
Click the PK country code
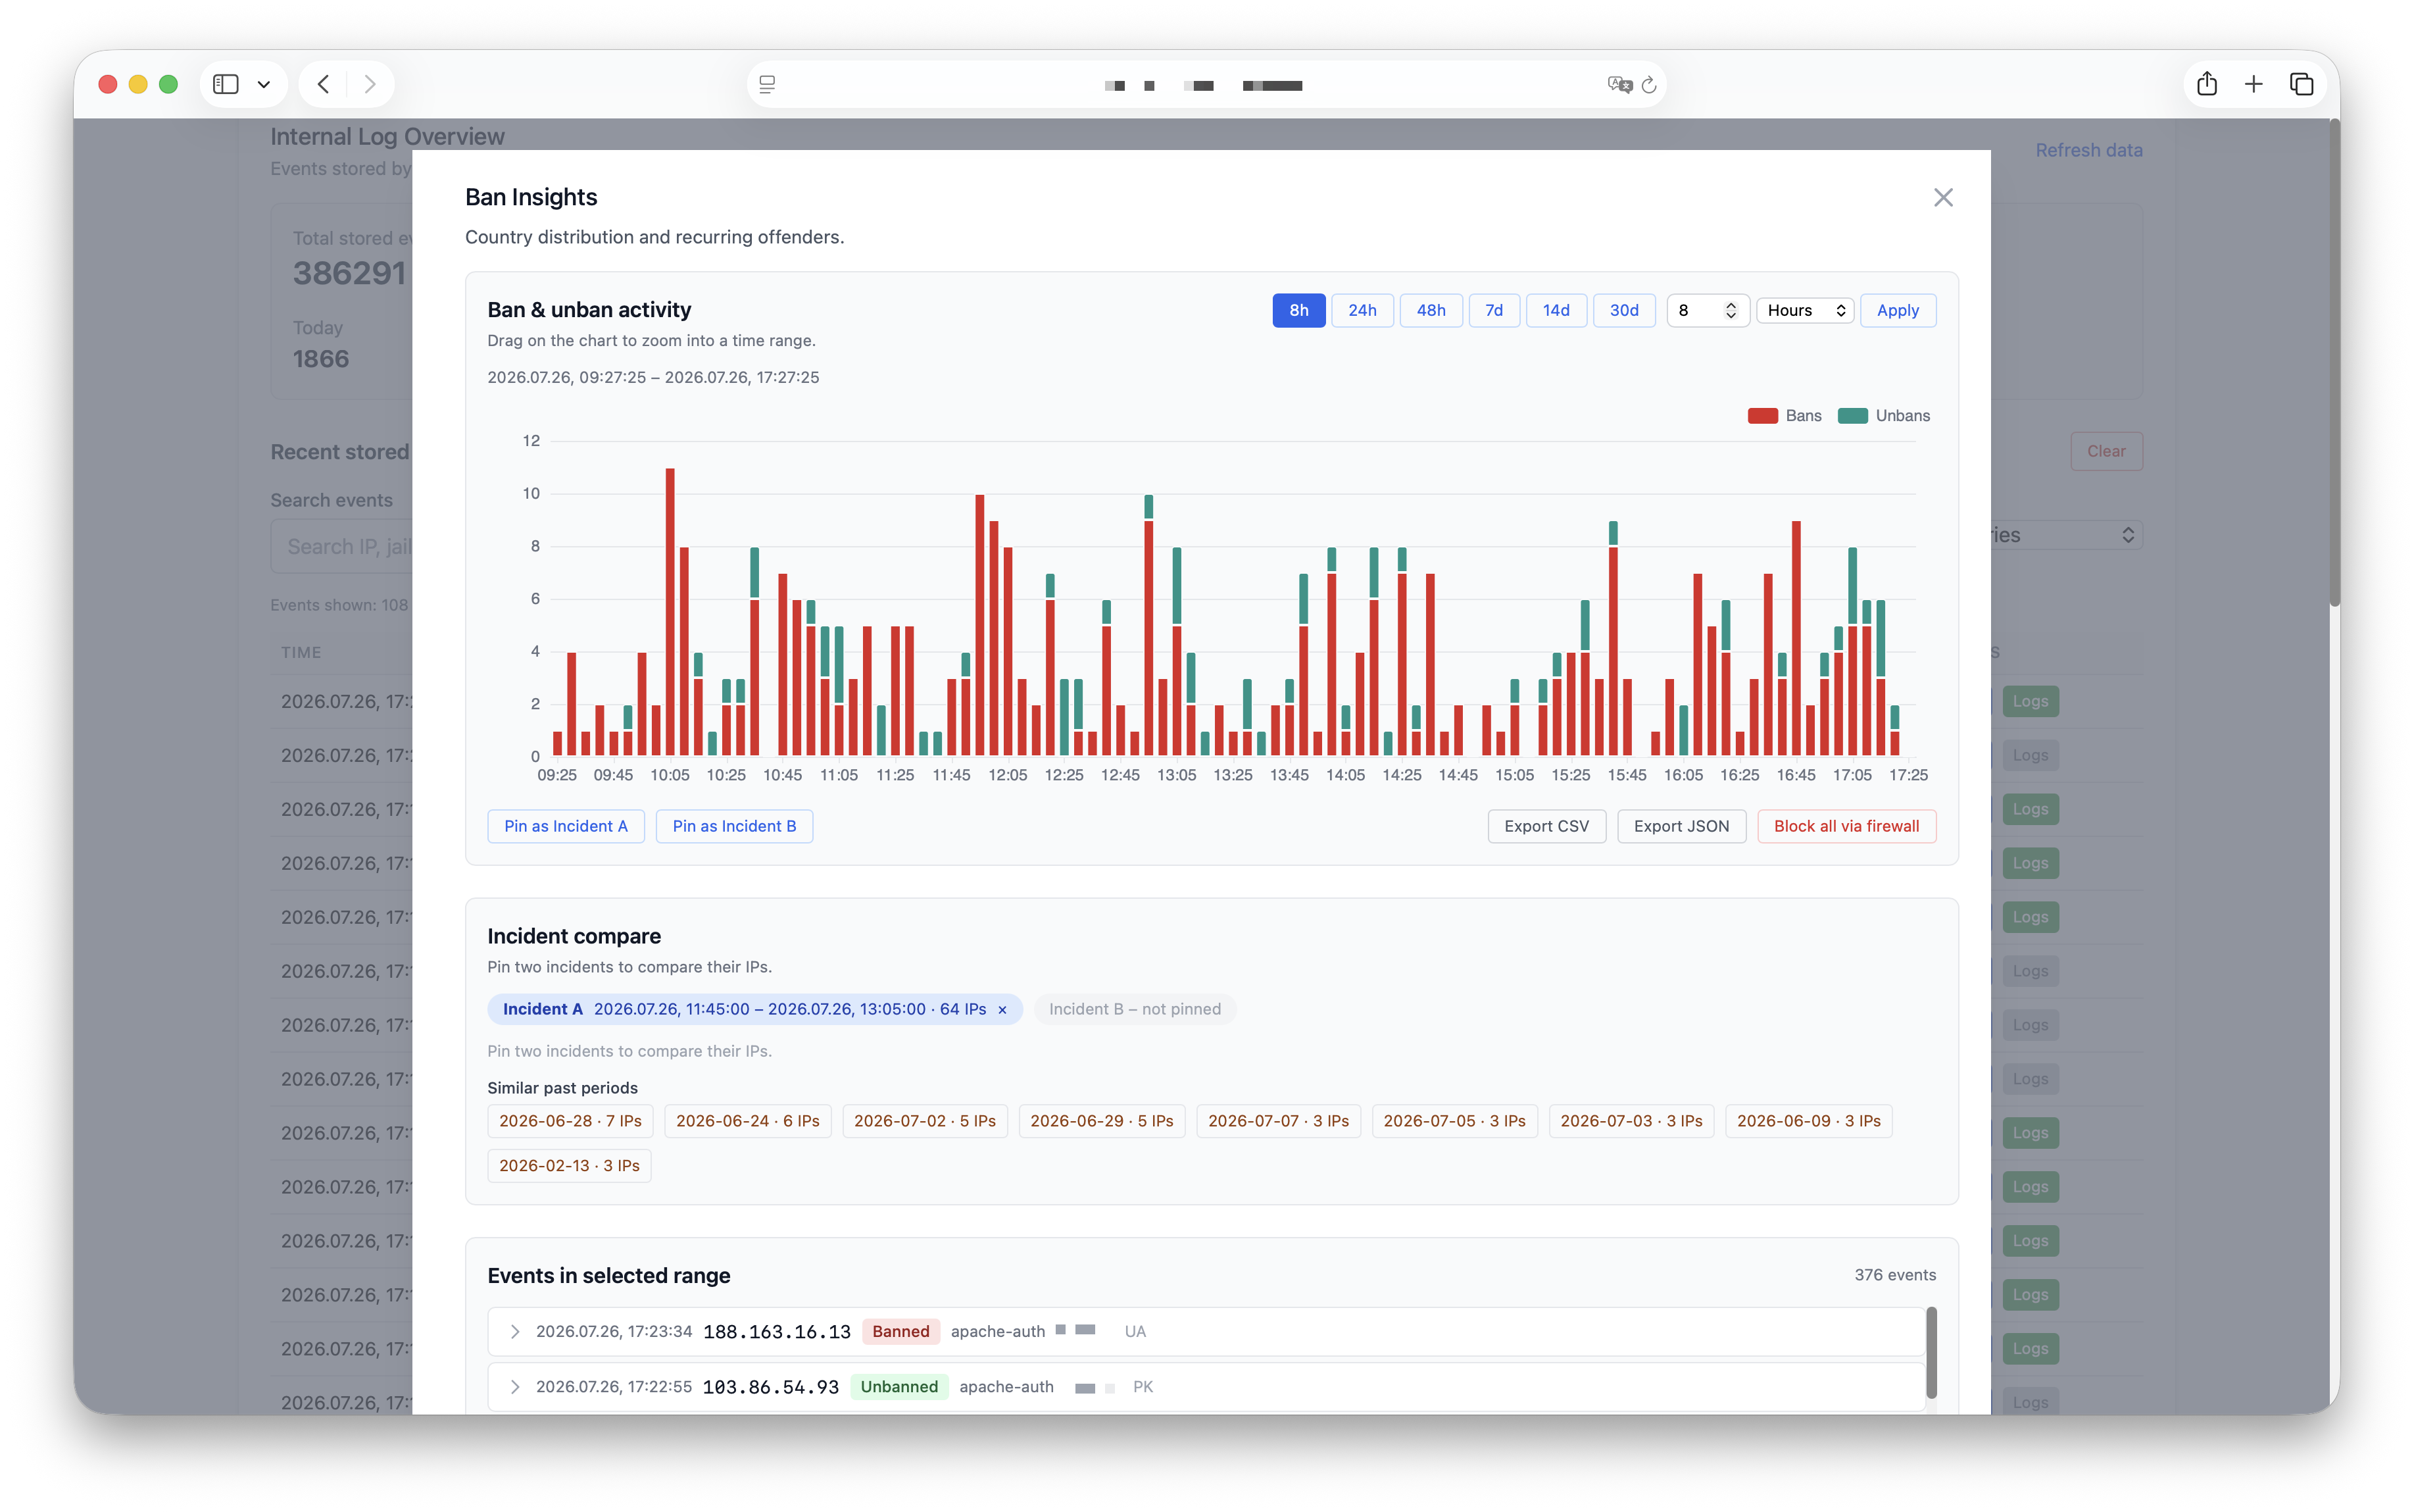[x=1143, y=1387]
